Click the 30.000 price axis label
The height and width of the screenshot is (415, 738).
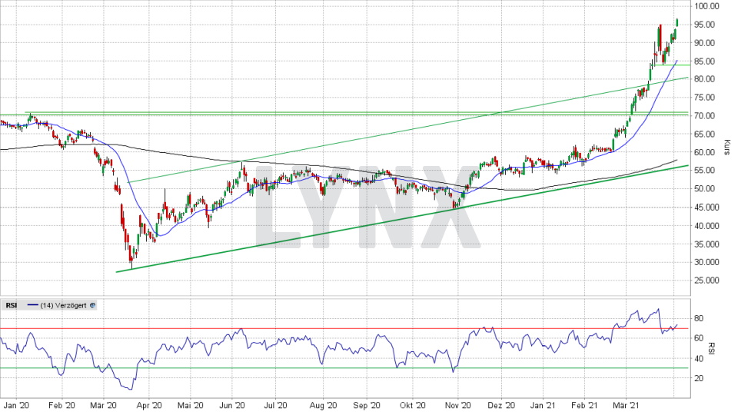pos(707,262)
